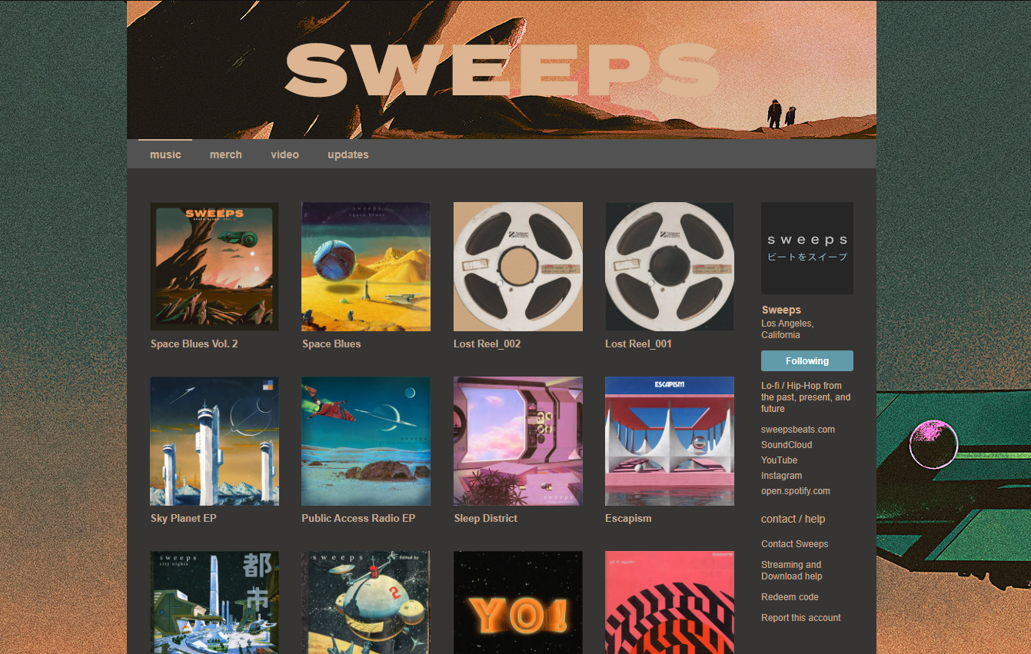Viewport: 1031px width, 654px height.
Task: Open the Space Blues album artwork
Action: (366, 267)
